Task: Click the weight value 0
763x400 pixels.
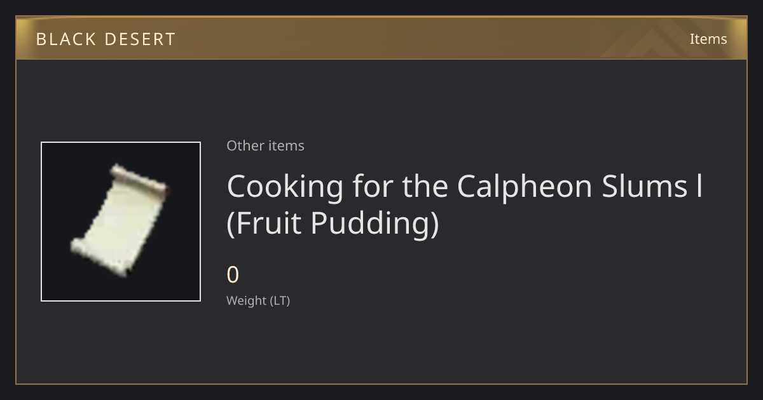Action: [233, 275]
